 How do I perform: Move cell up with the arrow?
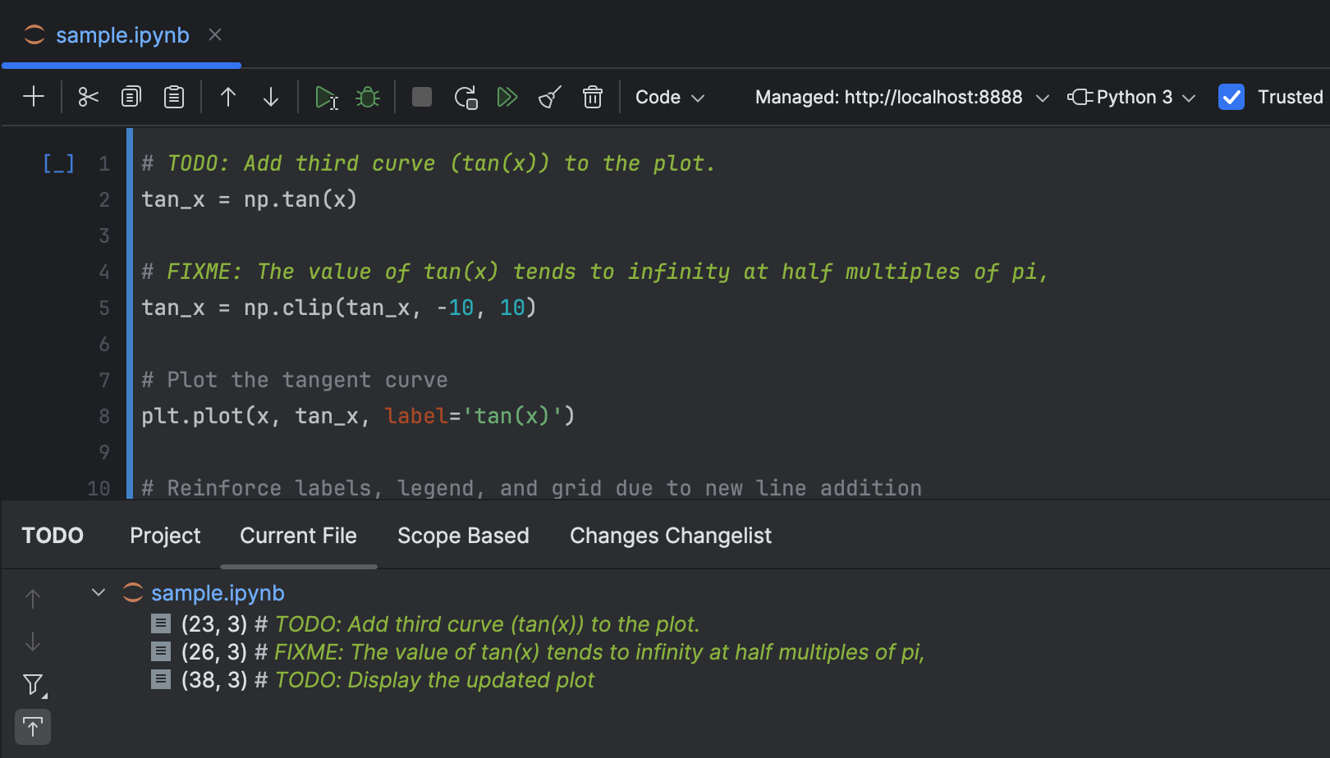[x=228, y=97]
